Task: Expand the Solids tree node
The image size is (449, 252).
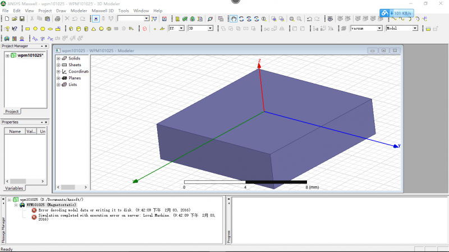Action: [x=58, y=58]
